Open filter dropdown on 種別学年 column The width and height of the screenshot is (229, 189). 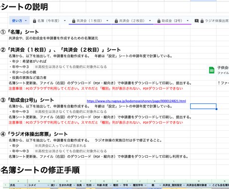click(145, 185)
